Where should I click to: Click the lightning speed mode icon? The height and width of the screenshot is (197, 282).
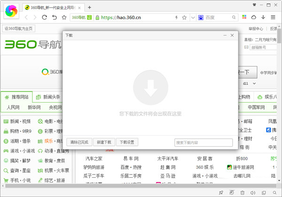176,17
